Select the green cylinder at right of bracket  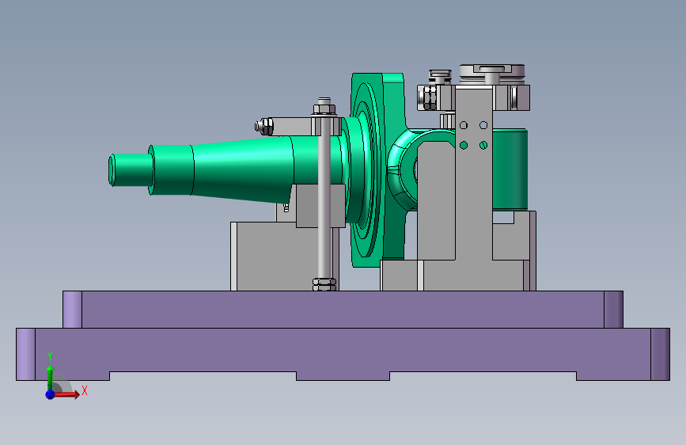click(x=510, y=169)
